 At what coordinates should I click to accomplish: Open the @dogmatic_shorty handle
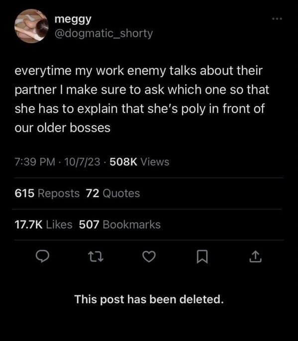click(x=104, y=33)
